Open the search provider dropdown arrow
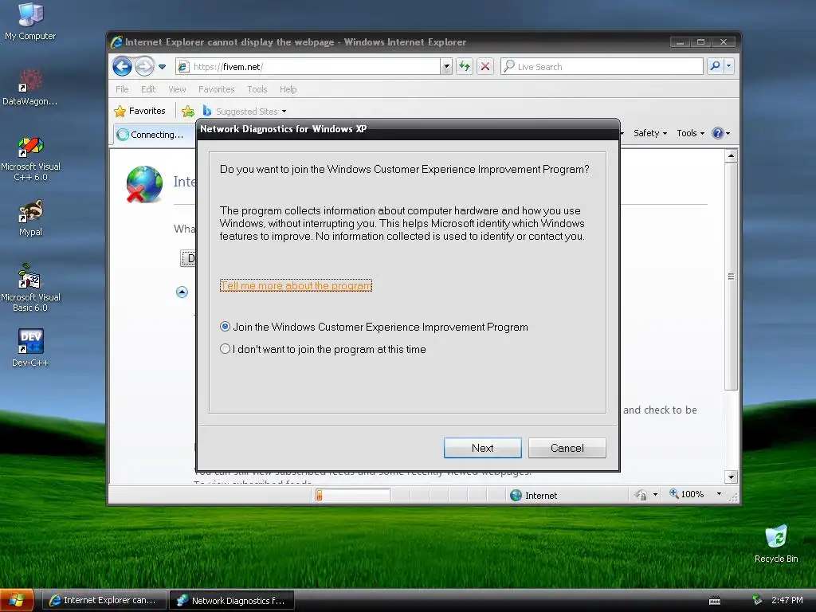 click(728, 66)
